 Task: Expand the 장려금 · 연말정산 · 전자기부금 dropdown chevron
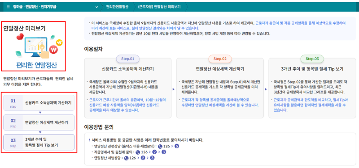(96, 7)
